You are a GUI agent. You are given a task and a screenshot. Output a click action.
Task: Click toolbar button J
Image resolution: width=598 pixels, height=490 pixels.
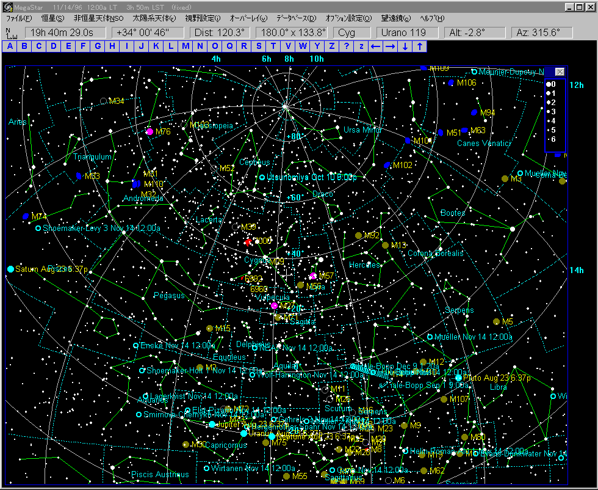pos(142,46)
